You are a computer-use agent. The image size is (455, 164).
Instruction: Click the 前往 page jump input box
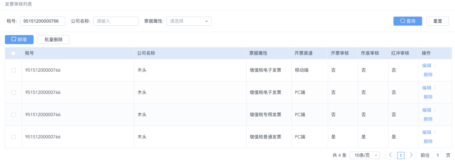point(438,155)
